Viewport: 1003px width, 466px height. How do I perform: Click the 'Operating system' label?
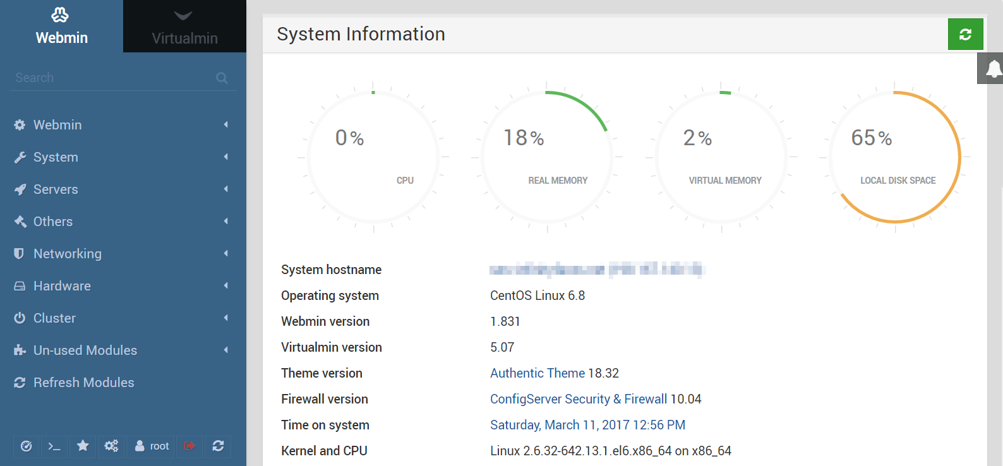click(330, 296)
